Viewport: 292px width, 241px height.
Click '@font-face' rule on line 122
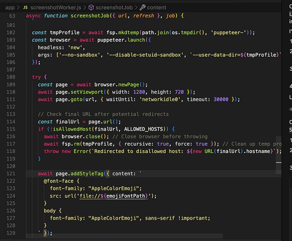pyautogui.click(x=58, y=181)
